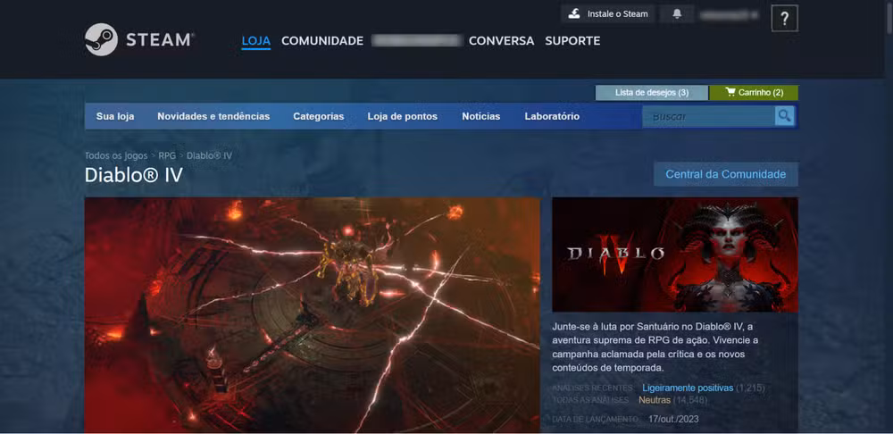Image resolution: width=893 pixels, height=434 pixels.
Task: Open the Sua loja tab
Action: tap(115, 116)
